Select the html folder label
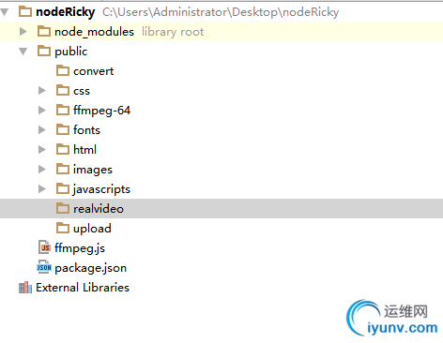Image resolution: width=443 pixels, height=343 pixels. (x=84, y=150)
